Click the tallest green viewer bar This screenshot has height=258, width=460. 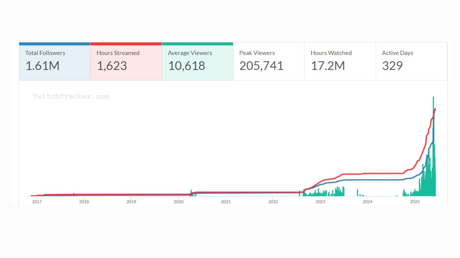tap(434, 115)
